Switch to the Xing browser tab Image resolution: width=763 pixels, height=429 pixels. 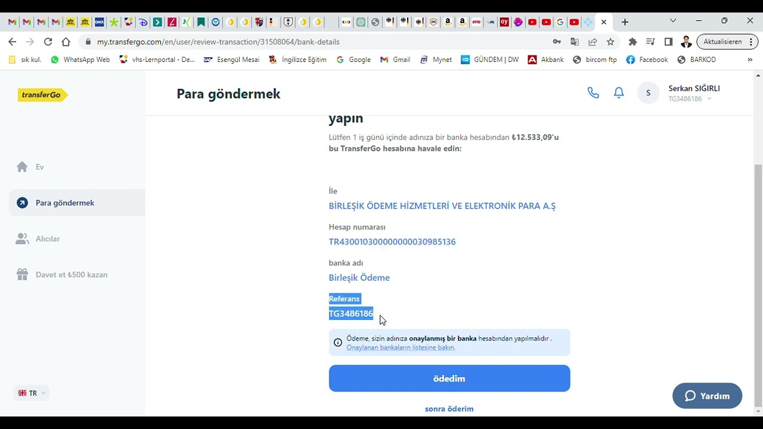(x=187, y=22)
